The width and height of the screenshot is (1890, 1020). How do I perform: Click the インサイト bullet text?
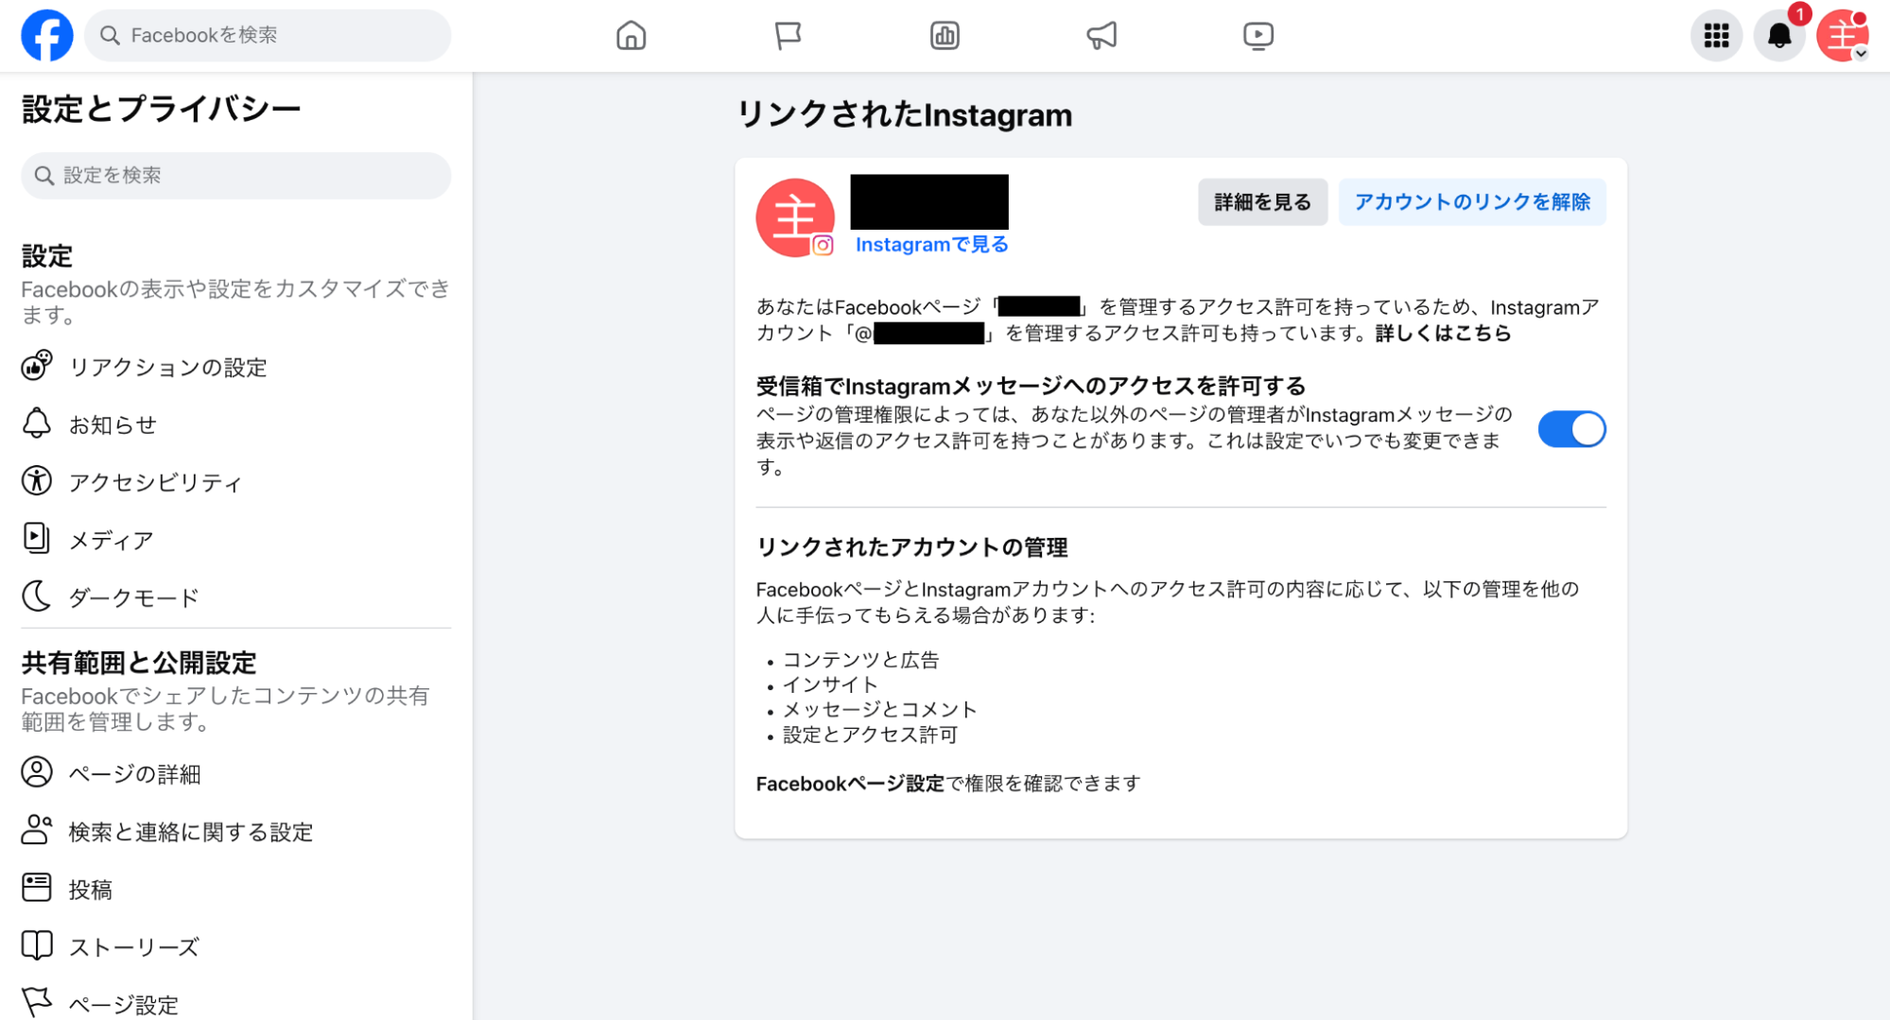click(830, 684)
